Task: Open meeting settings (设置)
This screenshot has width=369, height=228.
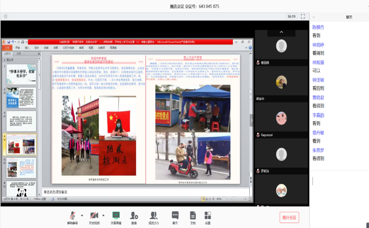Action: pos(208,216)
